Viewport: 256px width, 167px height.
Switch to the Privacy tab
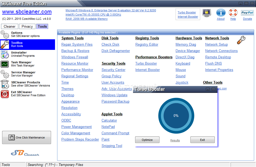tap(27, 26)
